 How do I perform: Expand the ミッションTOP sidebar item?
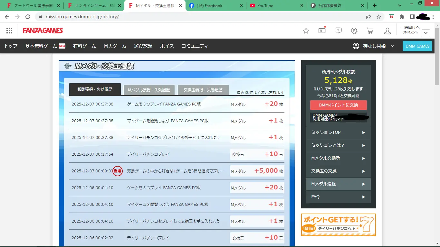pyautogui.click(x=338, y=133)
